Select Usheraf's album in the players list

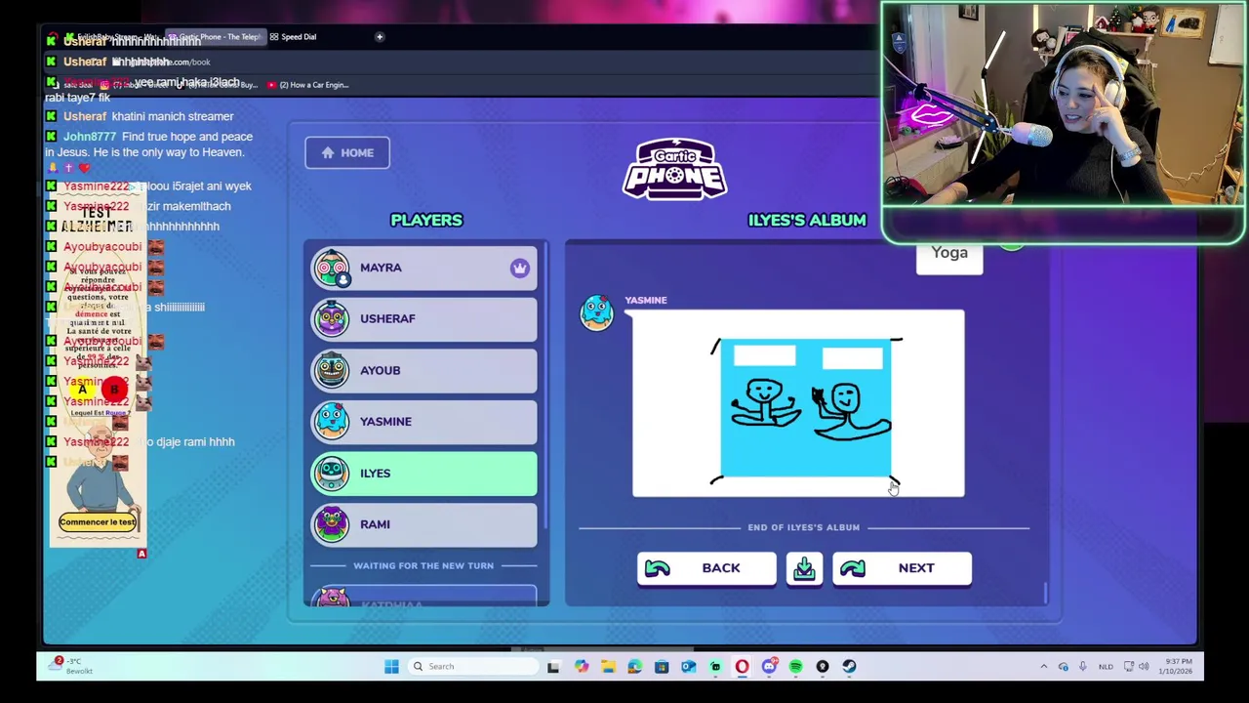[x=423, y=318]
